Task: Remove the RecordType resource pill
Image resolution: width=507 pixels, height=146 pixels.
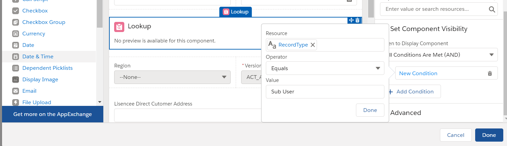Action: pyautogui.click(x=313, y=45)
